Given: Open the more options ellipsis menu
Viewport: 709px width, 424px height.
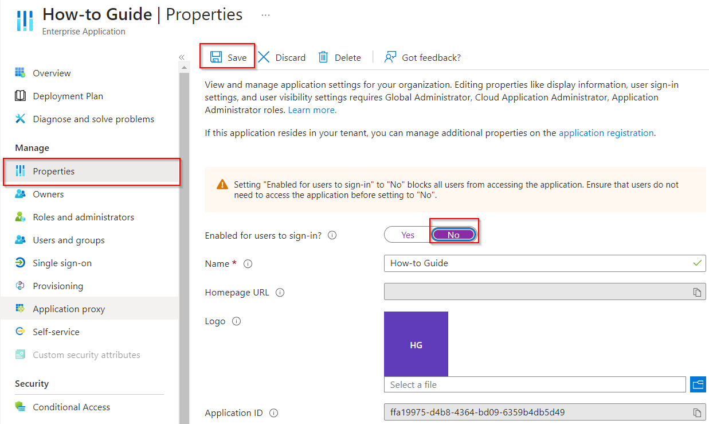Looking at the screenshot, I should [265, 15].
